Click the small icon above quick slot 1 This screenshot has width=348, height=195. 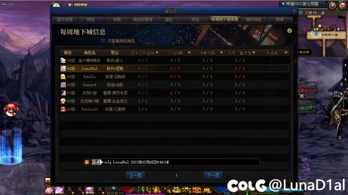tap(47, 180)
